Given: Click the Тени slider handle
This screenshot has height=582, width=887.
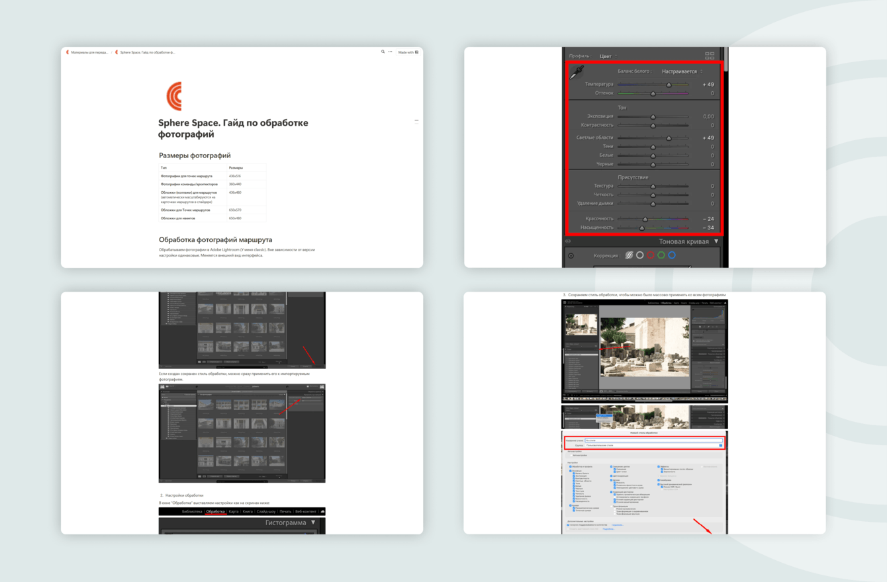Looking at the screenshot, I should tap(653, 147).
